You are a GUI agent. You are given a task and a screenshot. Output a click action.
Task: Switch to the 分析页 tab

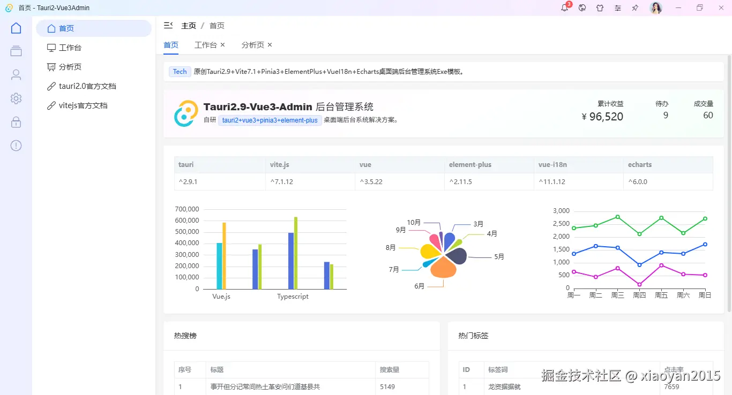point(252,45)
